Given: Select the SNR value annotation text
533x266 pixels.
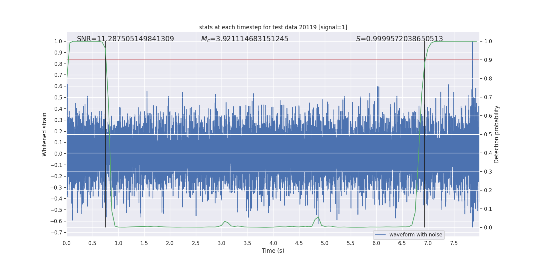Looking at the screenshot, I should click(125, 39).
